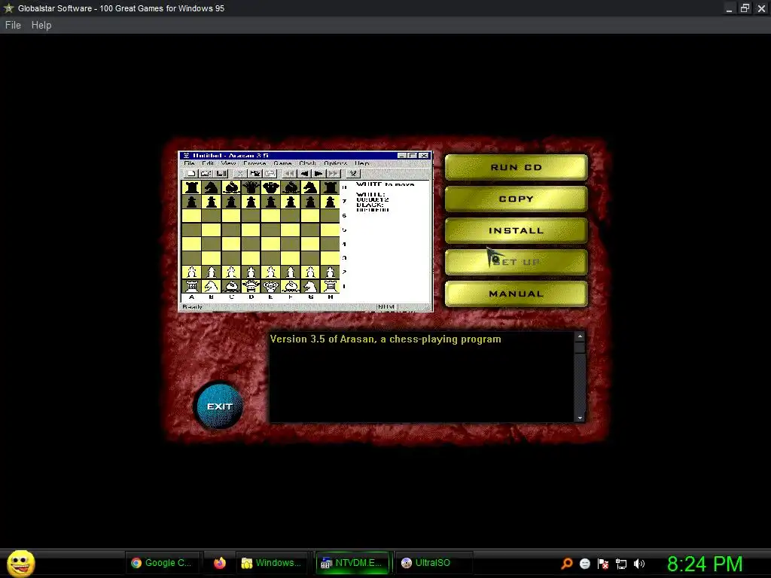The height and width of the screenshot is (578, 771).
Task: Click the star icon in title bar
Action: coord(8,8)
